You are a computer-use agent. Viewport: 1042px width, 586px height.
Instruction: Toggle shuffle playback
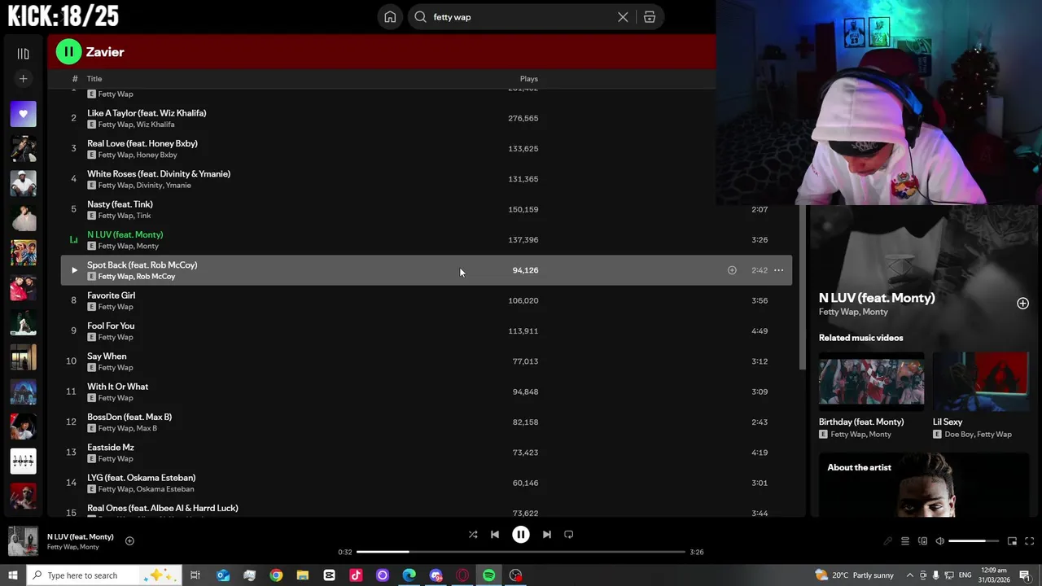coord(473,535)
